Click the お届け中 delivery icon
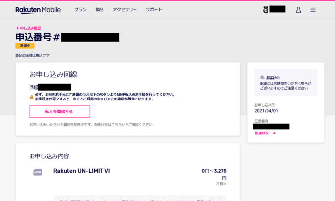 coord(262,77)
